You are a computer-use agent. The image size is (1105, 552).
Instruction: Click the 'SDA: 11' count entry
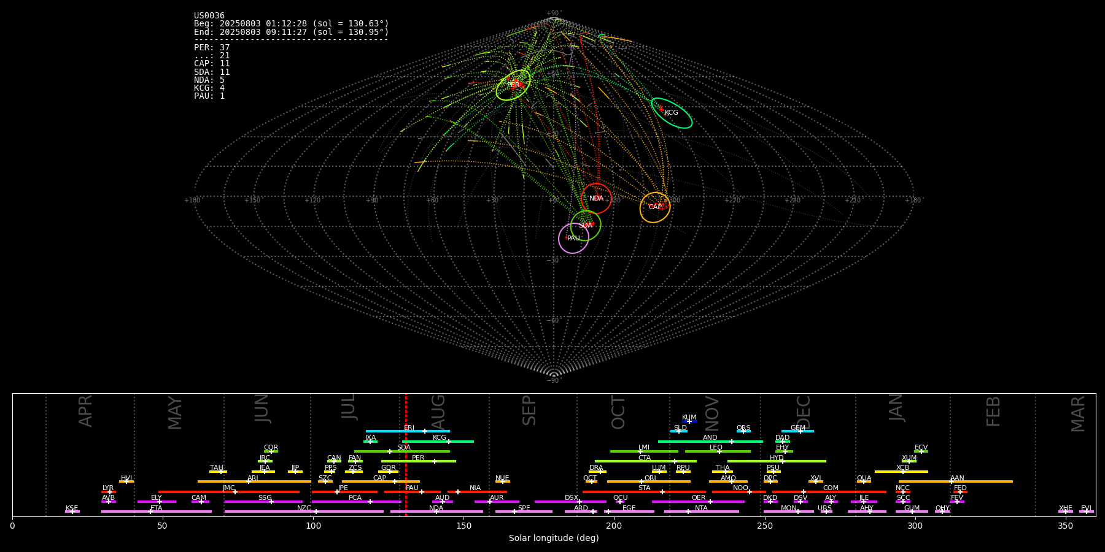coord(212,72)
